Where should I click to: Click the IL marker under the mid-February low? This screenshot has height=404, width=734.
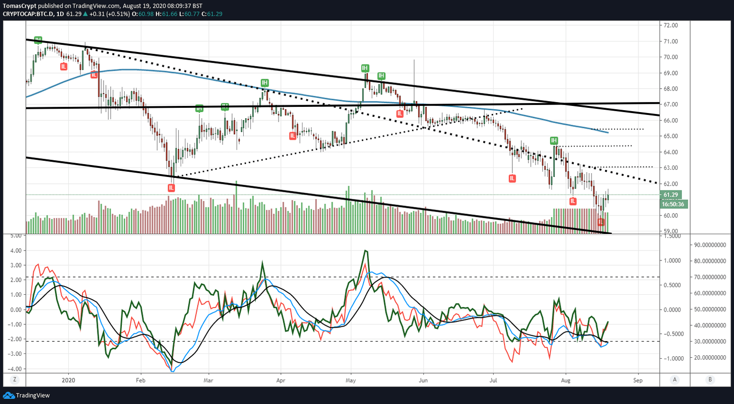(171, 188)
